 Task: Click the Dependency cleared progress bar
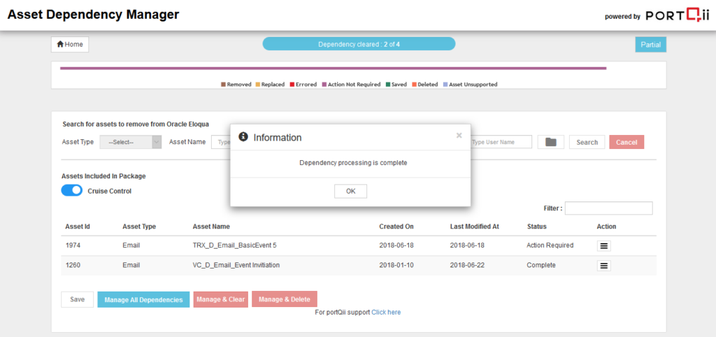pyautogui.click(x=359, y=44)
